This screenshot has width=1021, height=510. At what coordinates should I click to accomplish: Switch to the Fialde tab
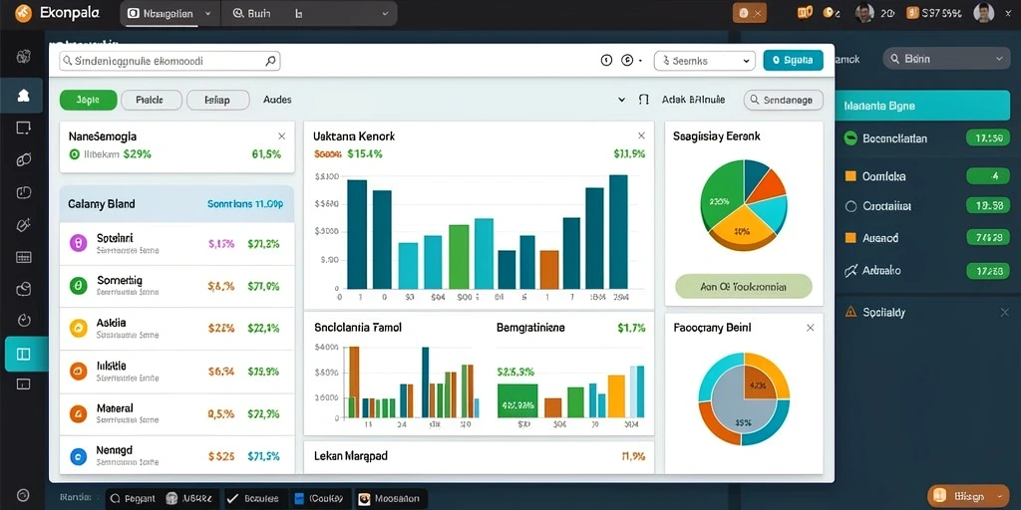(x=150, y=101)
